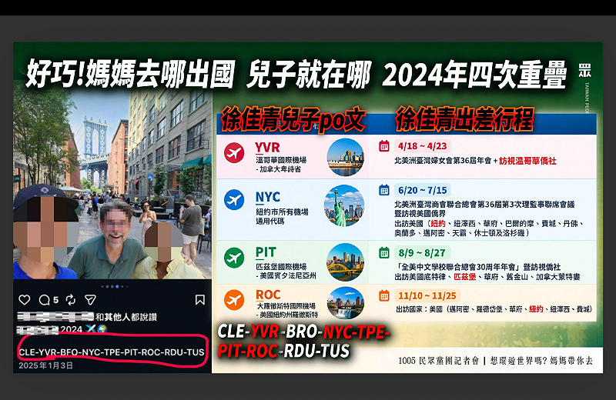
Task: Click the airport code ROC
Action: point(268,295)
